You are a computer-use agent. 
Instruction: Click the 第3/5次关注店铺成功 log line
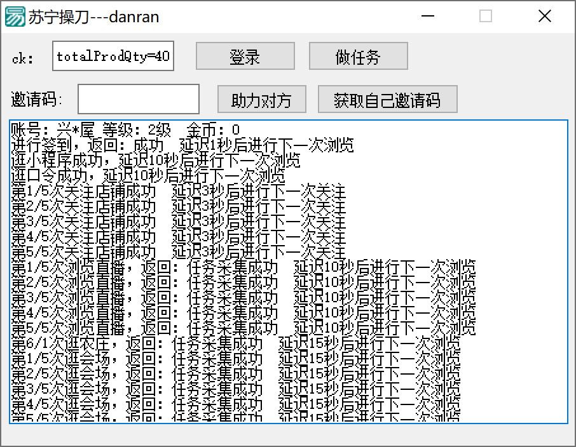pyautogui.click(x=179, y=222)
